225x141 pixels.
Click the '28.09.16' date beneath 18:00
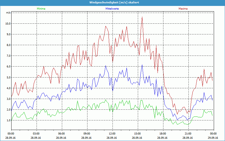pyautogui.click(x=163, y=138)
